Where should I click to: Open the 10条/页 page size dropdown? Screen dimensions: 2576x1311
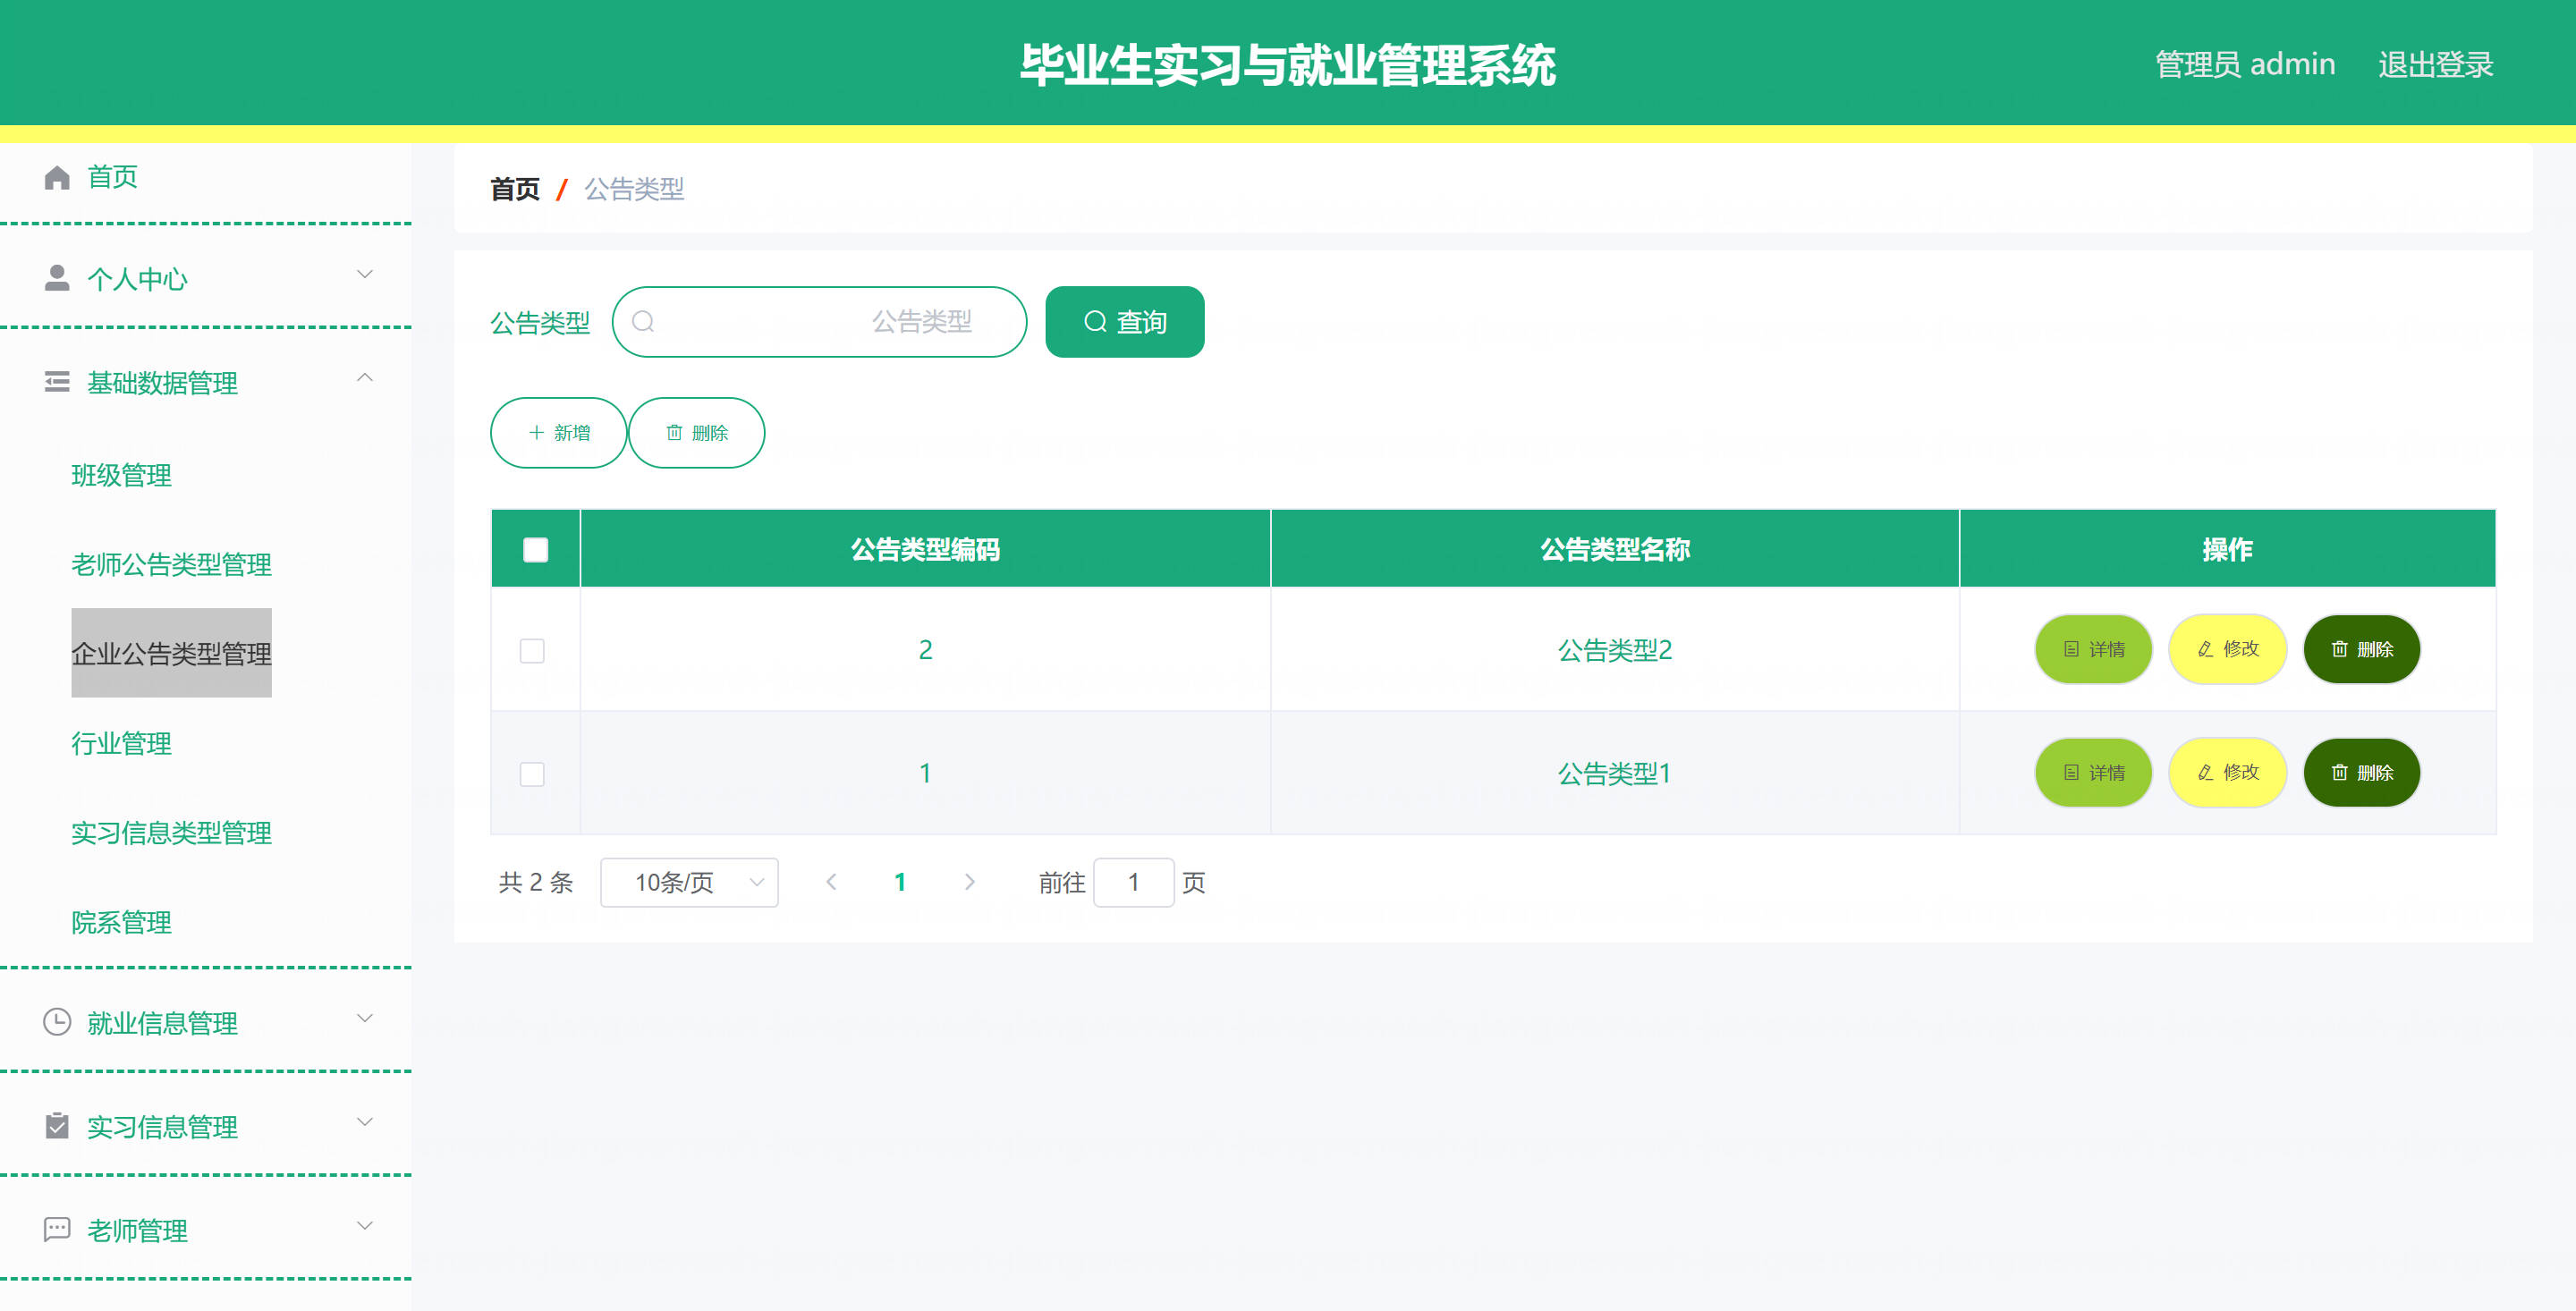tap(689, 883)
